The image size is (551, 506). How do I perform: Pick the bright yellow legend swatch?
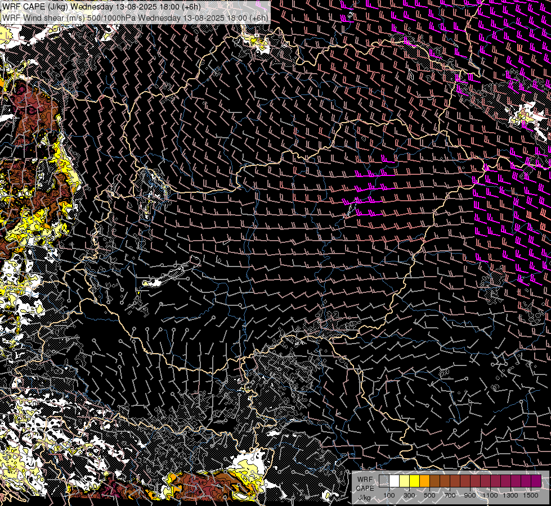(x=414, y=481)
